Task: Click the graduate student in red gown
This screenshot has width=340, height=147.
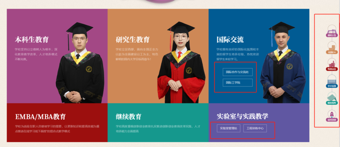Action: (181, 63)
